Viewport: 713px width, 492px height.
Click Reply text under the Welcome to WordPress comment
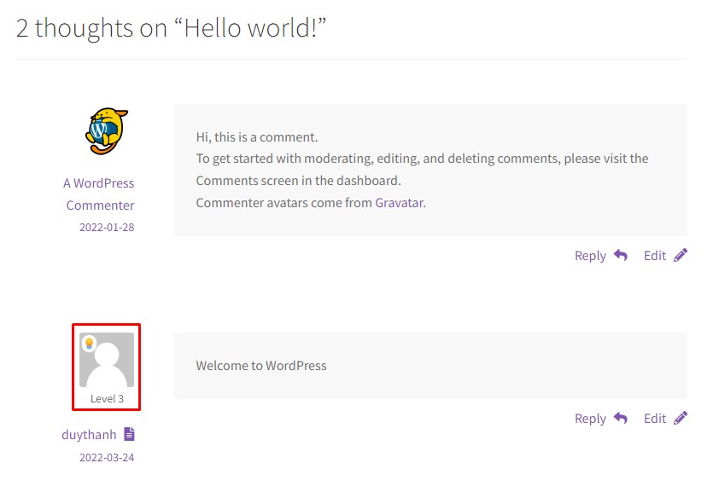tap(590, 419)
